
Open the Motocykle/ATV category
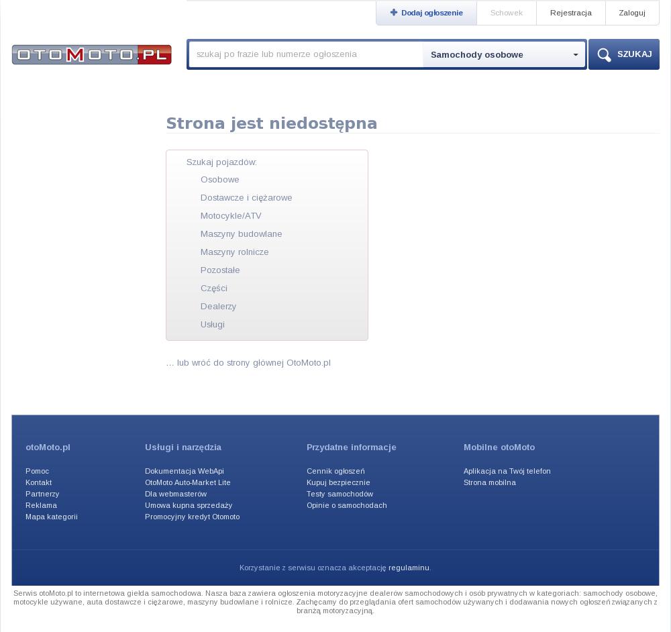coord(231,215)
